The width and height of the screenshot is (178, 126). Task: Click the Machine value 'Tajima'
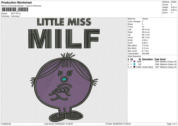145,19
